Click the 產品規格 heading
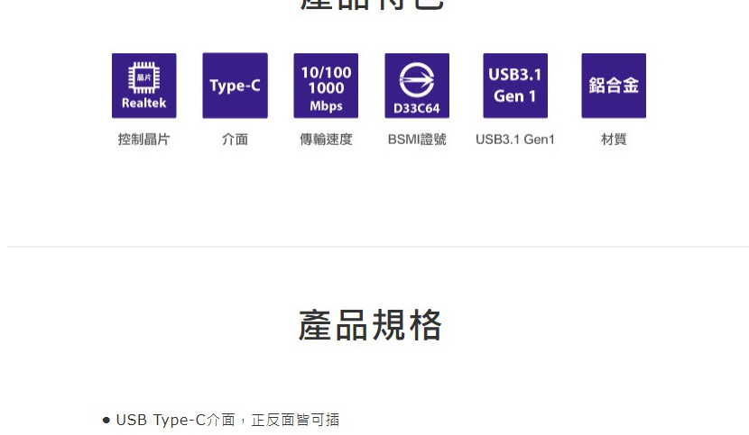This screenshot has height=435, width=749. point(370,325)
